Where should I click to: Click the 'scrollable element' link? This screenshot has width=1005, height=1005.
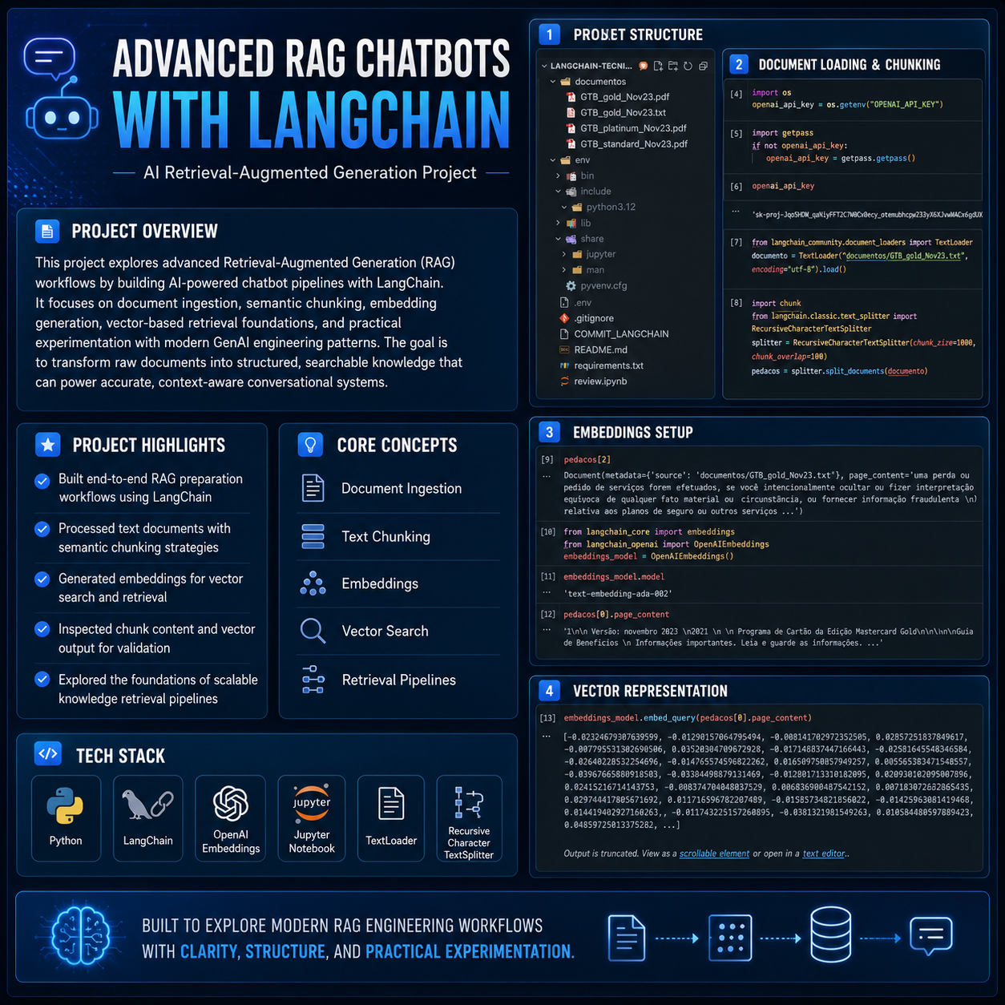tap(714, 854)
